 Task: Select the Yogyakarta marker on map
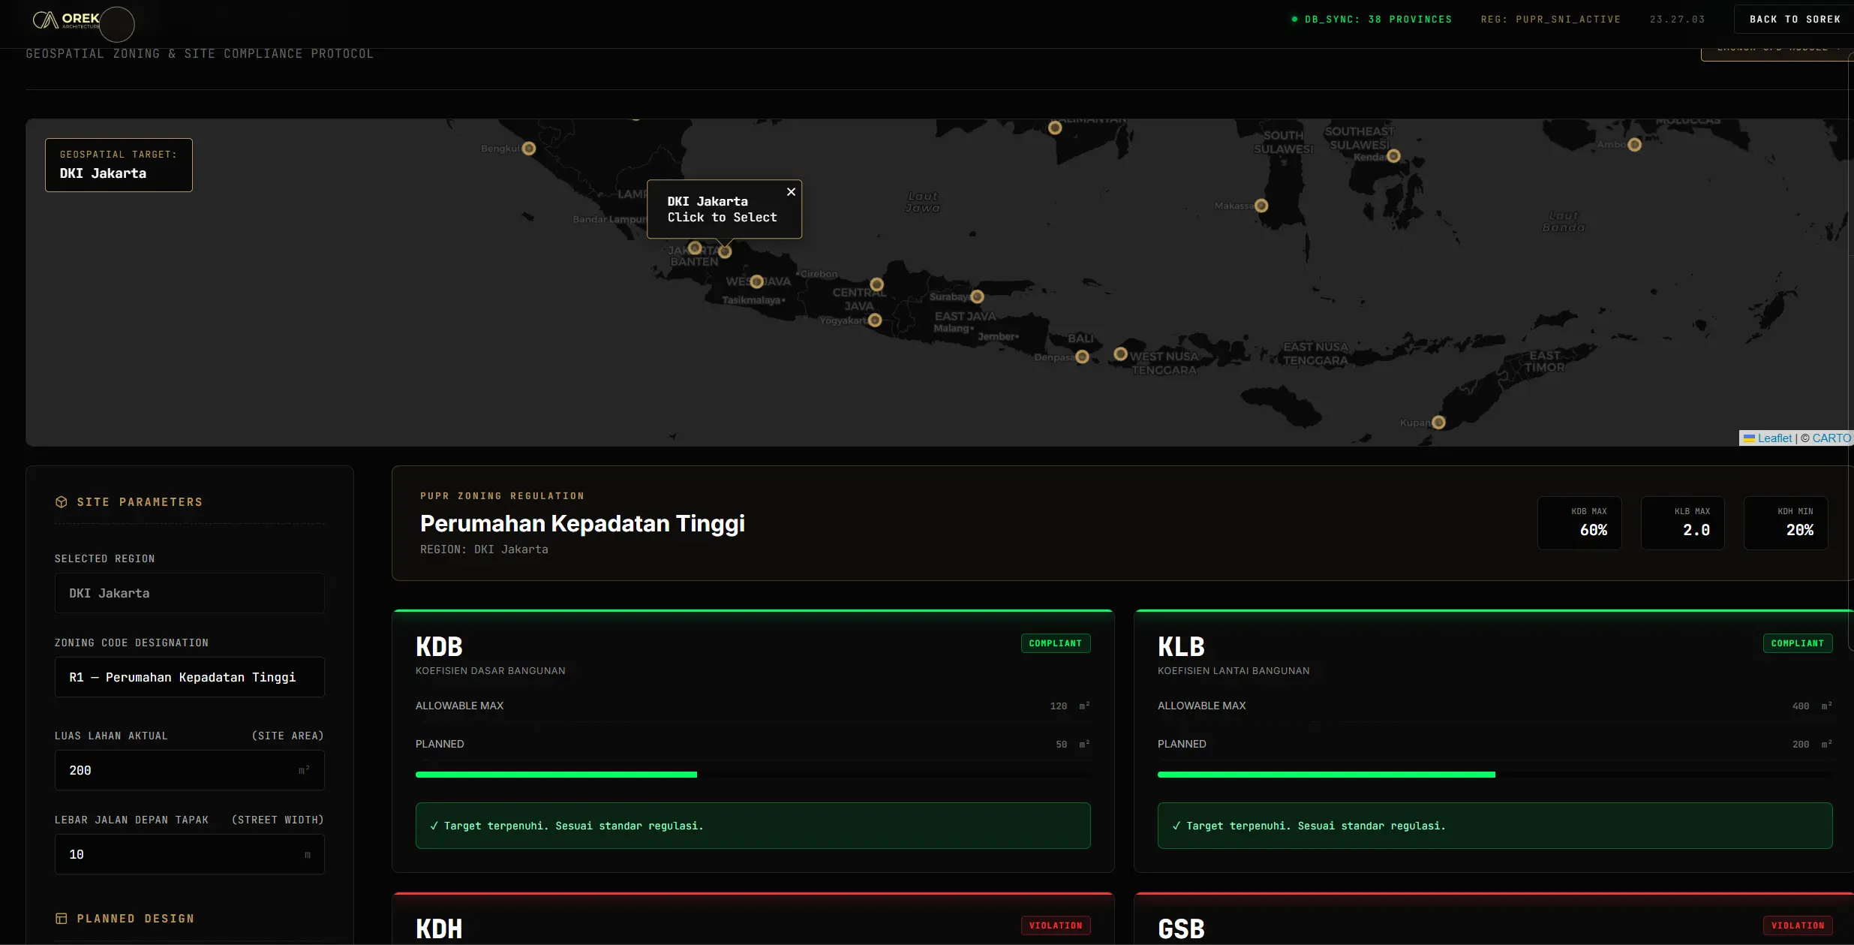(875, 321)
